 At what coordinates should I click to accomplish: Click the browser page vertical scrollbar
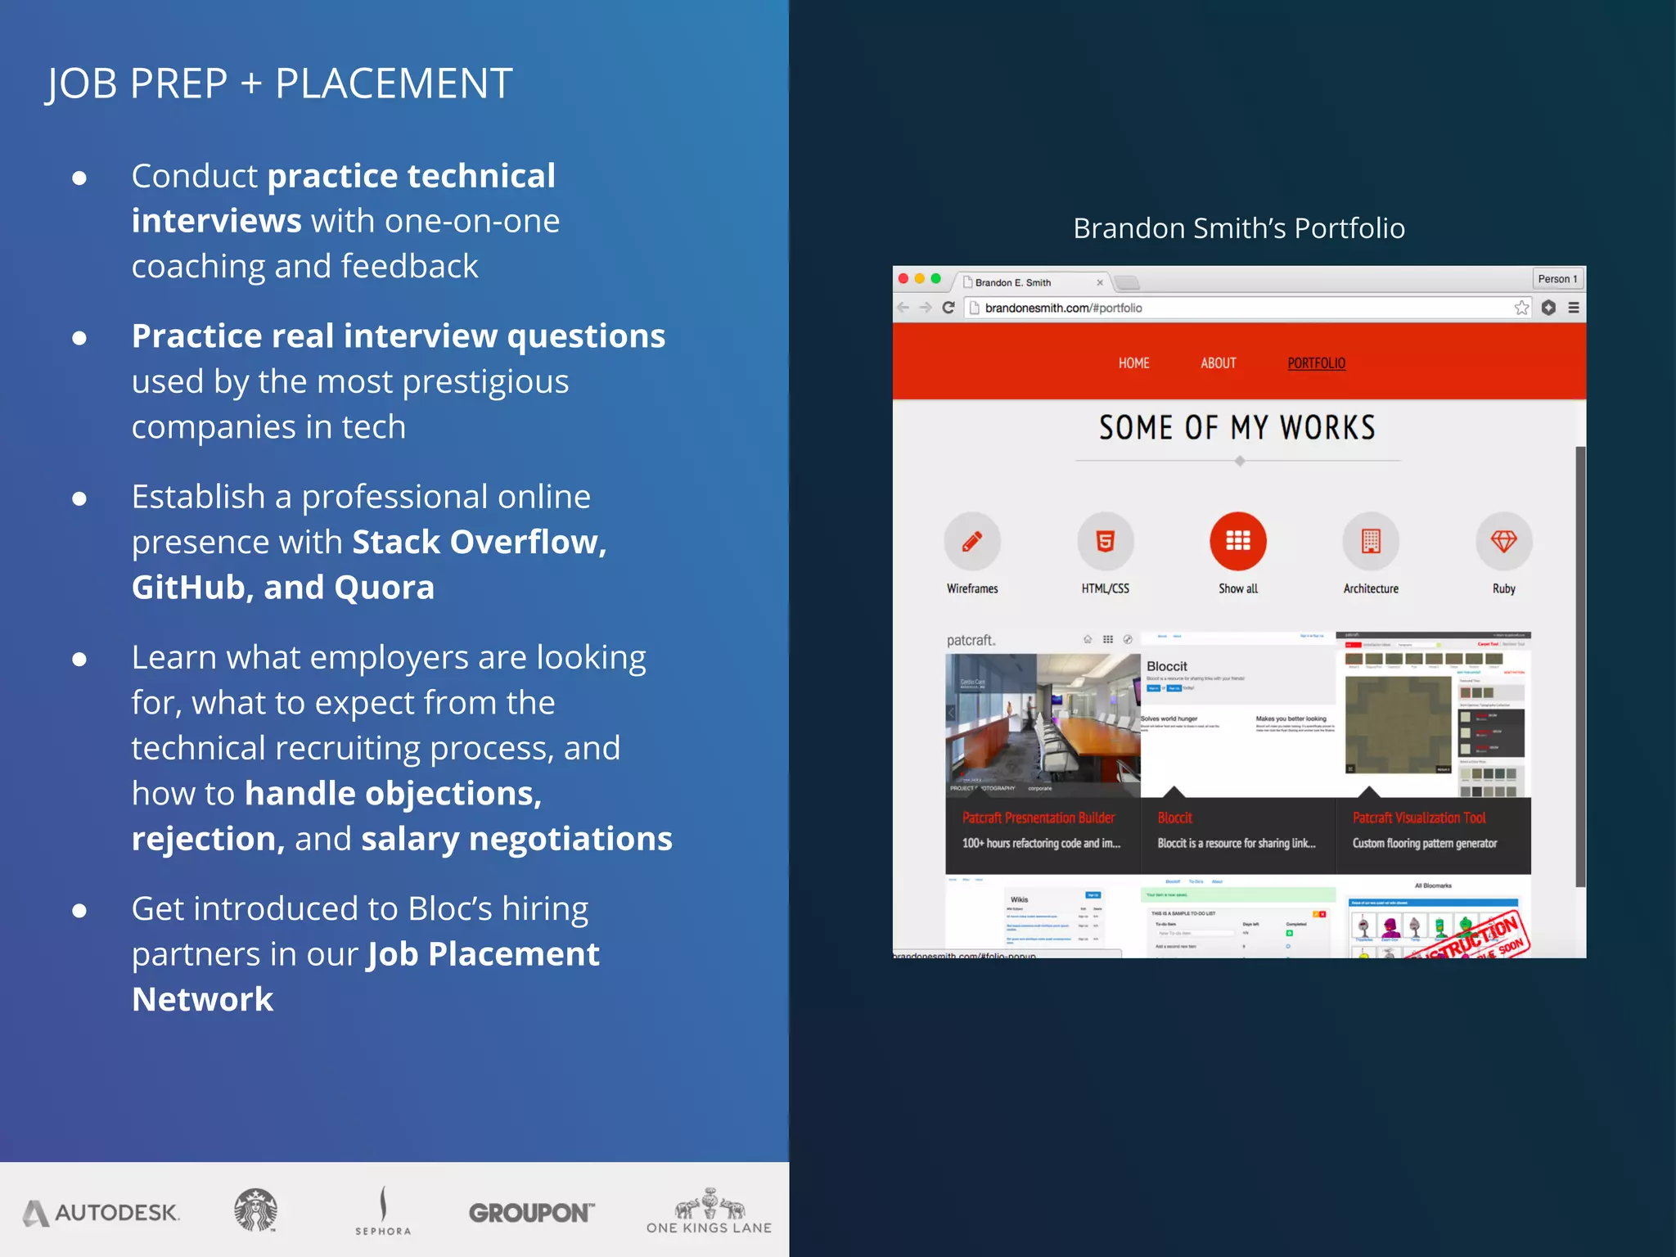tap(1580, 666)
